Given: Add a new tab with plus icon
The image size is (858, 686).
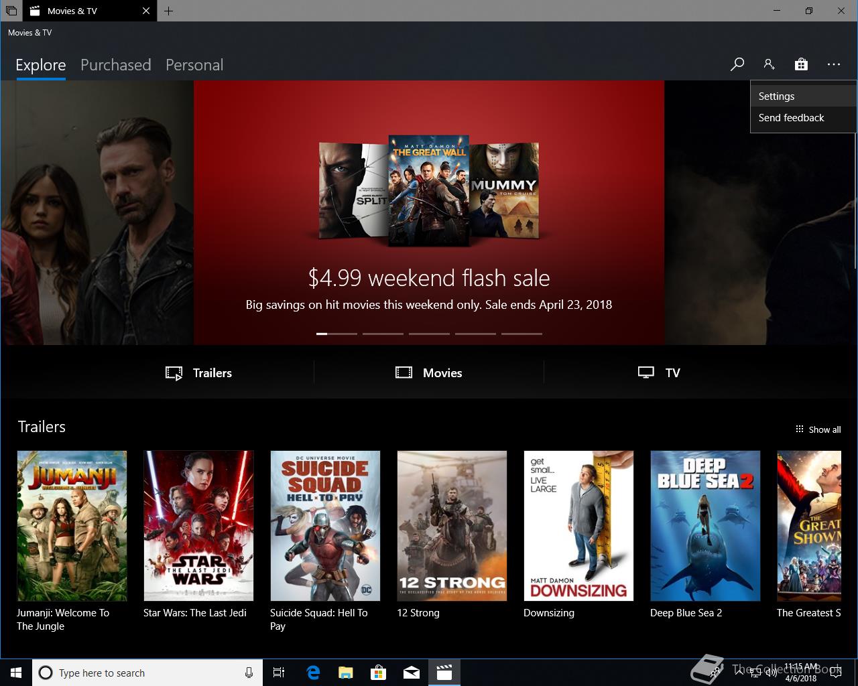Looking at the screenshot, I should tap(169, 11).
